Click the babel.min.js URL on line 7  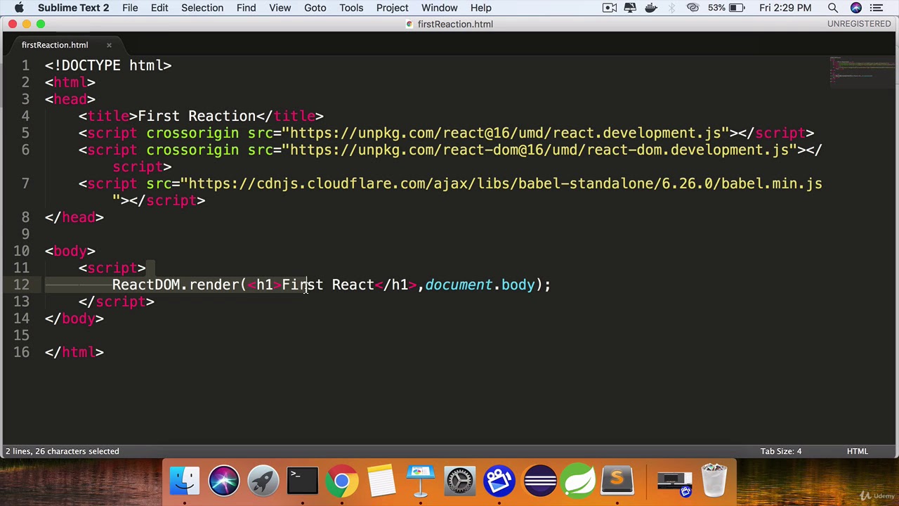(505, 183)
